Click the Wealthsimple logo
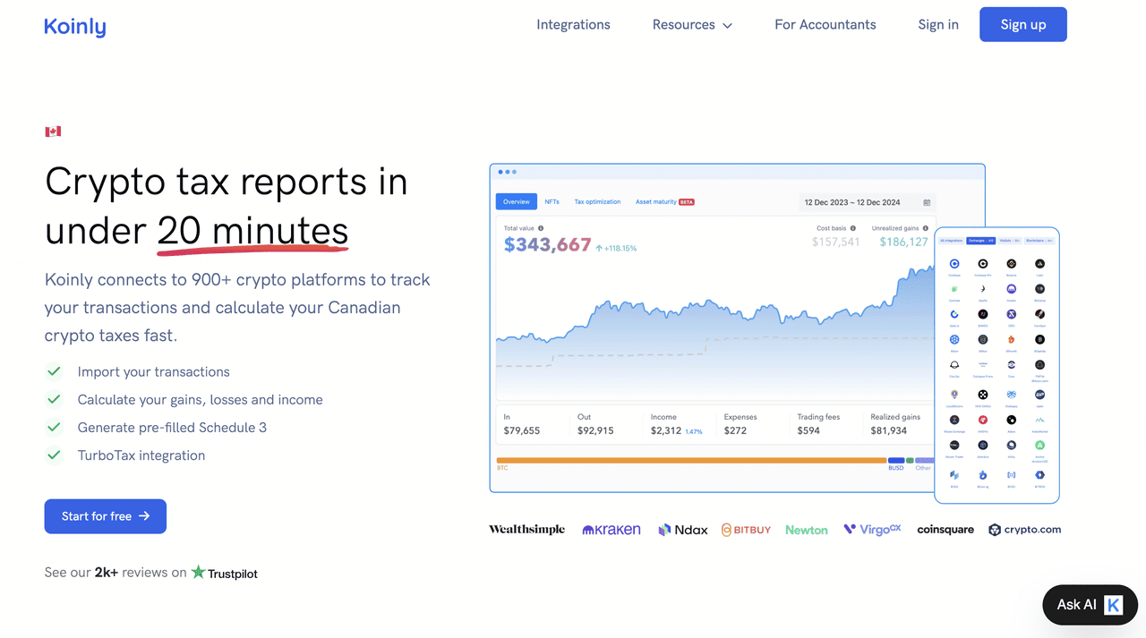This screenshot has height=638, width=1146. [526, 530]
